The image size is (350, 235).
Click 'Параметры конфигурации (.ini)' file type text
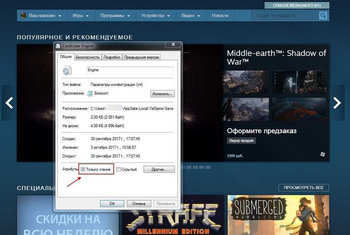(117, 85)
